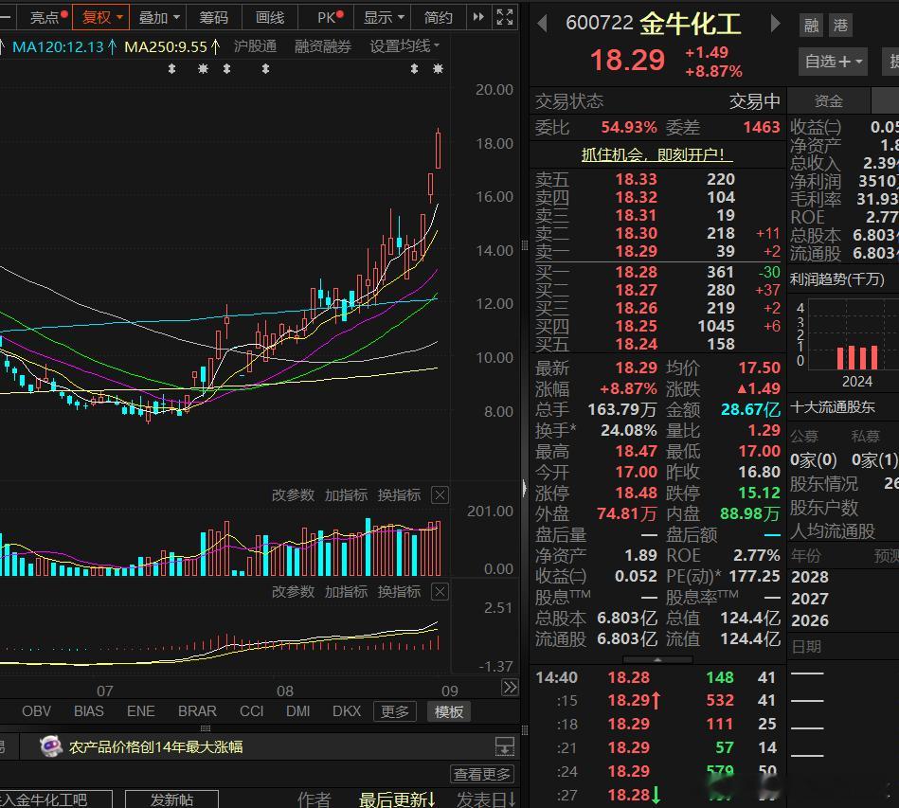Image resolution: width=899 pixels, height=808 pixels.
Task: Select the BIAS indicator tab
Action: coord(89,711)
